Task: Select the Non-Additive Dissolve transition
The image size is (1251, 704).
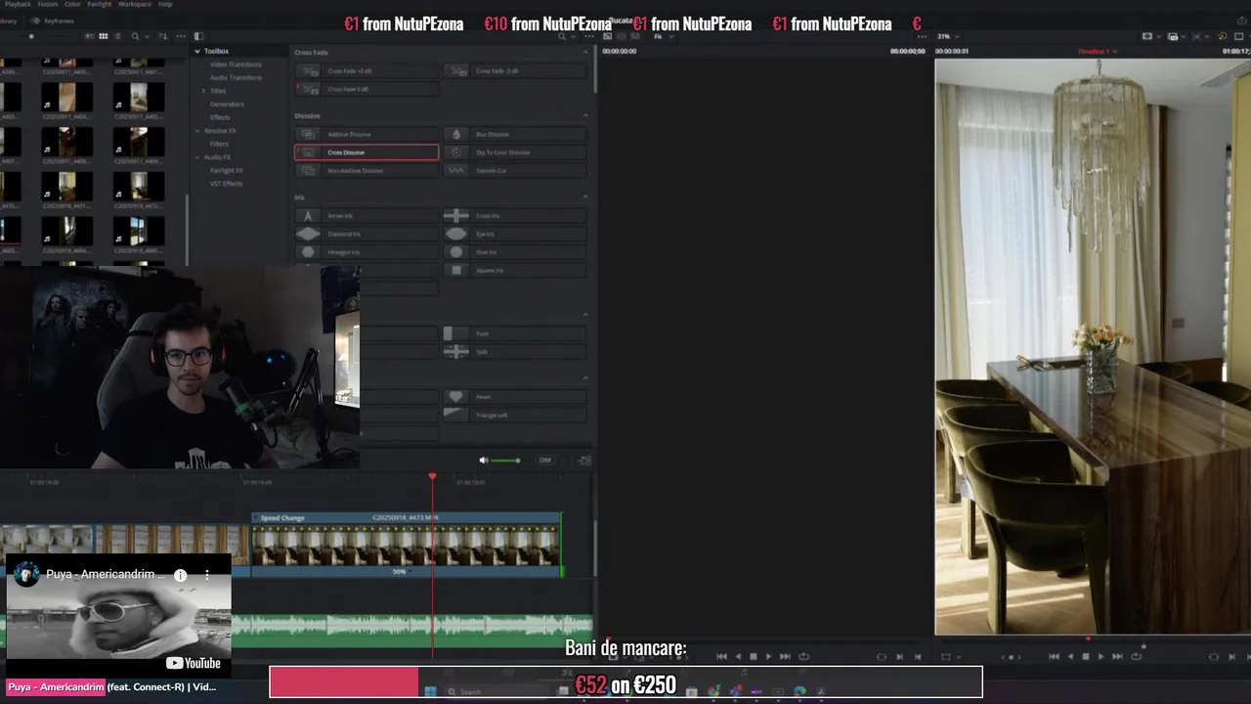Action: click(x=367, y=170)
